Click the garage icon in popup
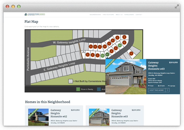The height and width of the screenshot is (130, 184). tap(169, 86)
